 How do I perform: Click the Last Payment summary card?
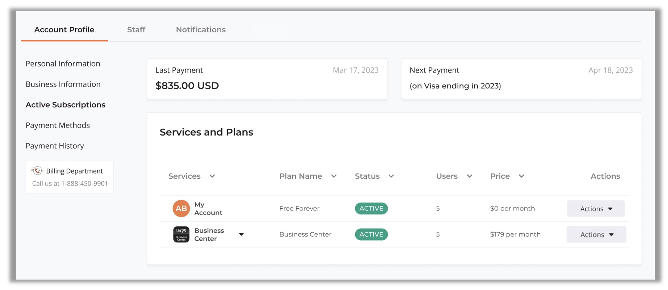[267, 79]
